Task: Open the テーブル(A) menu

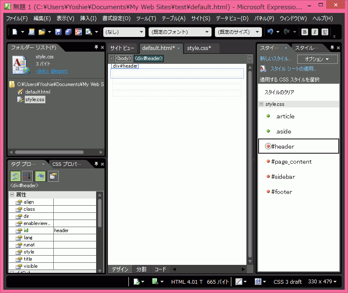Action: (173, 18)
